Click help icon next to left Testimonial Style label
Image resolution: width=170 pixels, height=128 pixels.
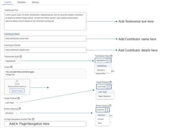click(21, 57)
